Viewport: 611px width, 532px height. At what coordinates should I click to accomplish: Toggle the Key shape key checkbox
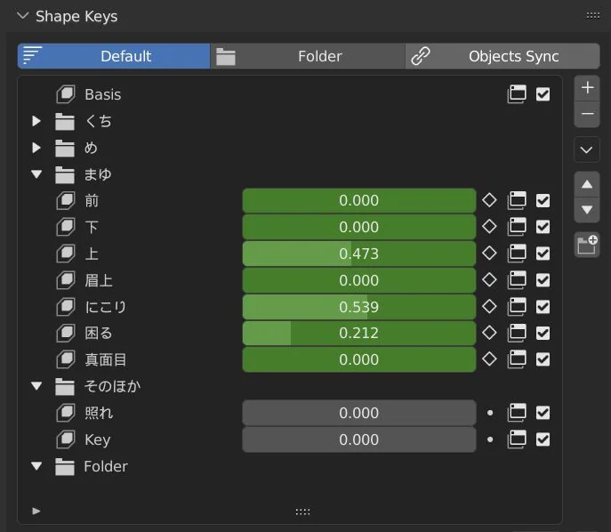tap(543, 439)
